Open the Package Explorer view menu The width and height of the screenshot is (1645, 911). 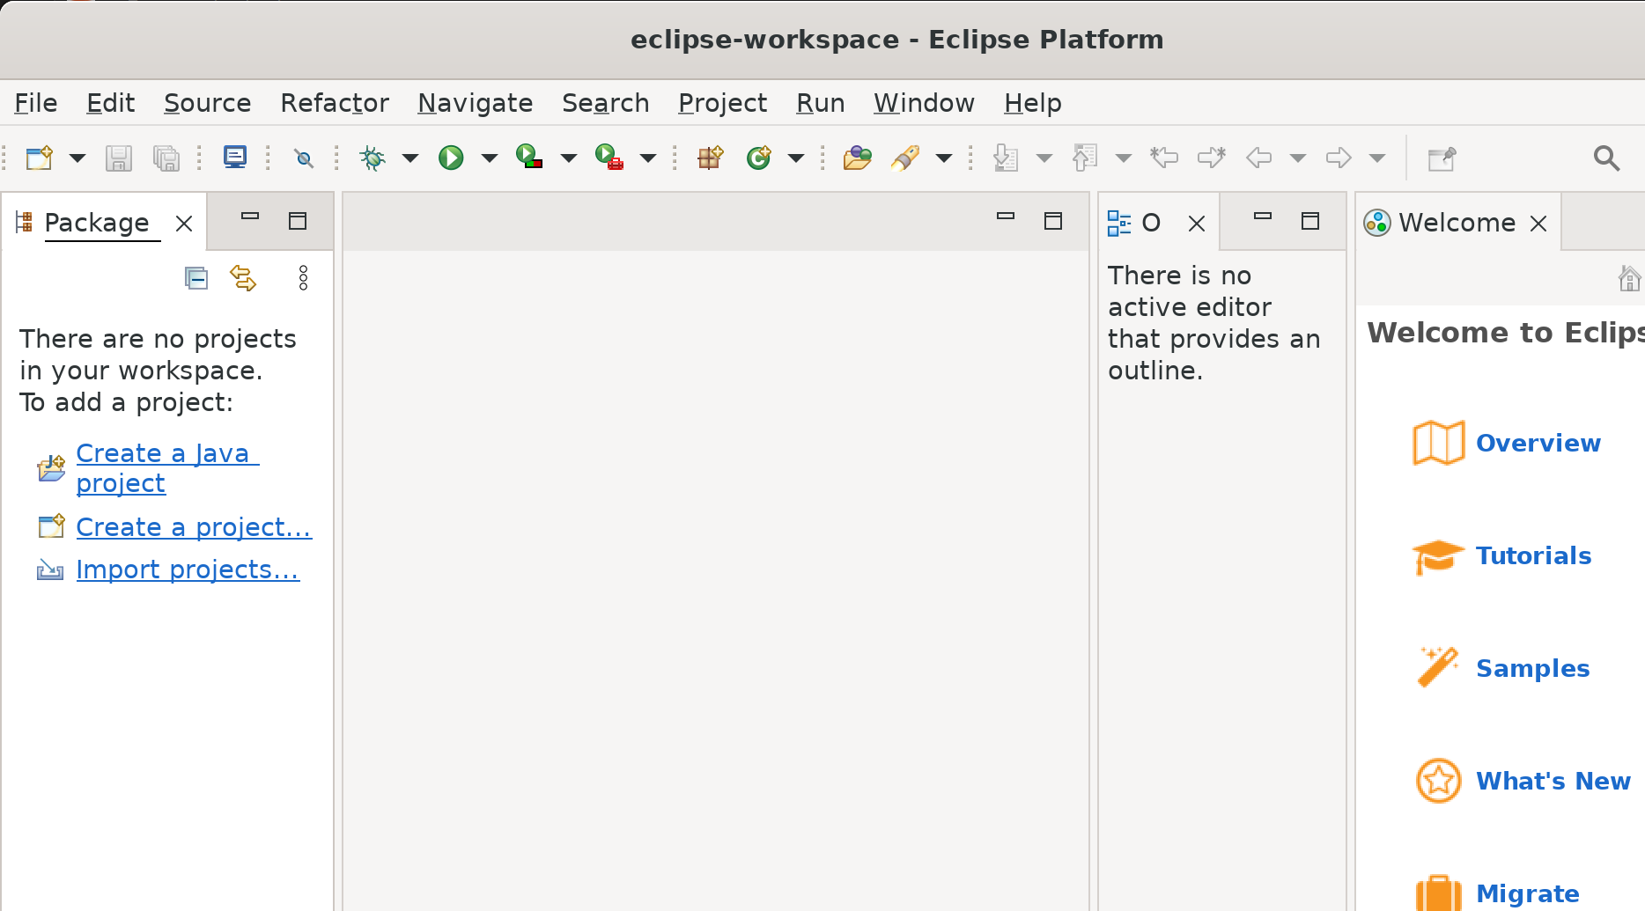pyautogui.click(x=303, y=277)
